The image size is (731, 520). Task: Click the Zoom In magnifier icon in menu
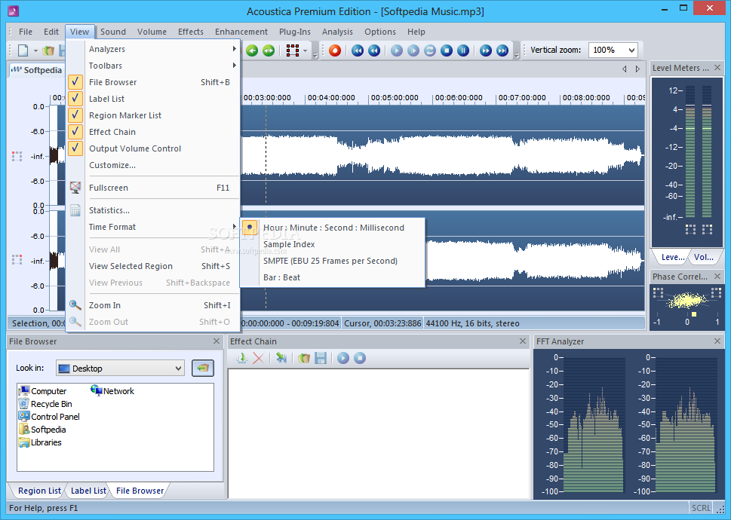[75, 305]
